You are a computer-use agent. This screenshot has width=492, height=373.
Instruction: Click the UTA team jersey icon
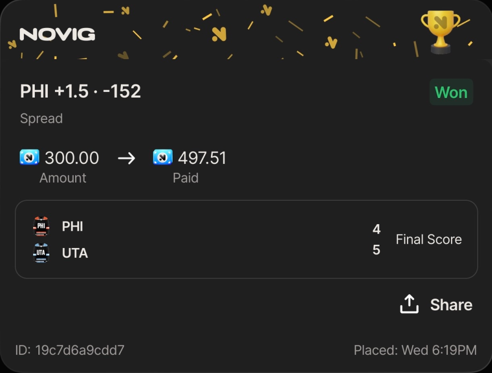[x=41, y=253]
